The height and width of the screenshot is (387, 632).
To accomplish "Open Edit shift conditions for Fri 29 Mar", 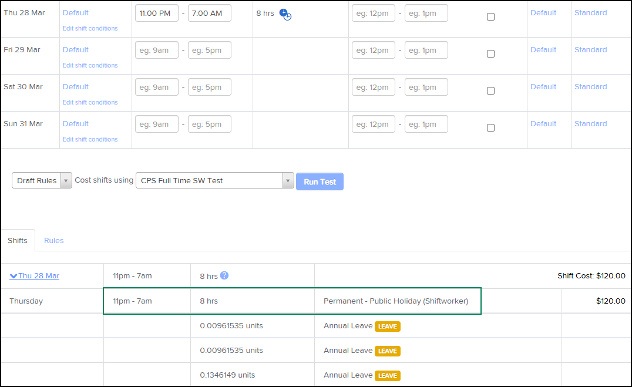I will [90, 65].
